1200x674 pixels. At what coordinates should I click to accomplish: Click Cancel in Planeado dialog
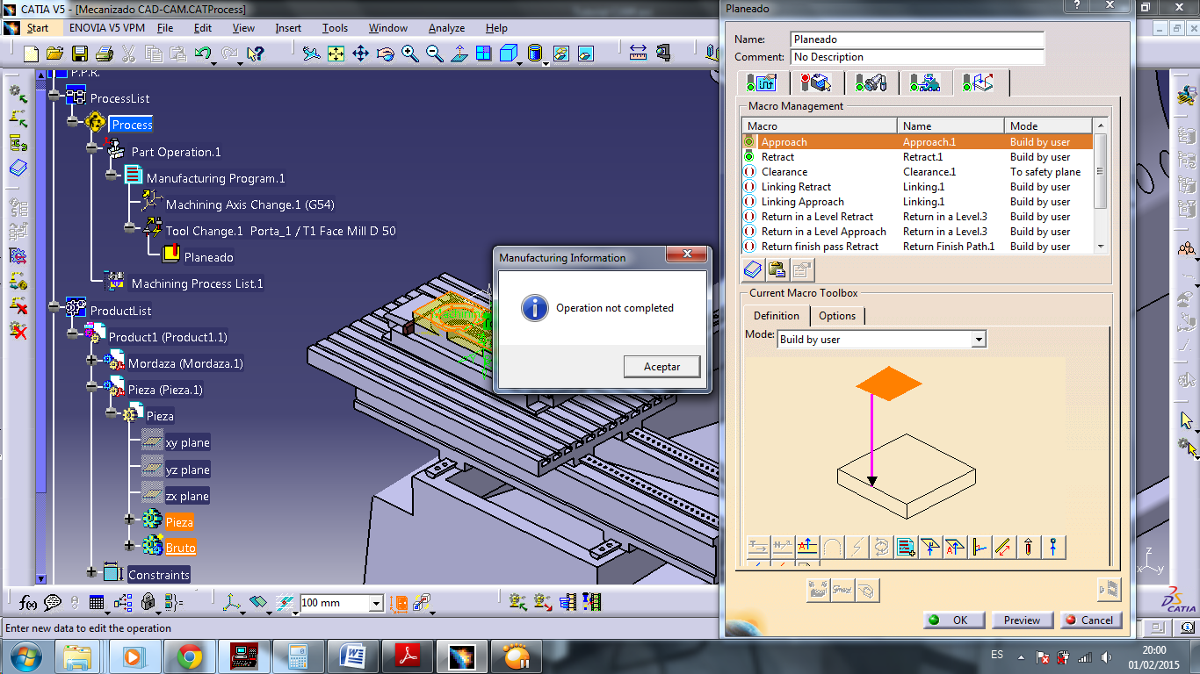tap(1090, 620)
